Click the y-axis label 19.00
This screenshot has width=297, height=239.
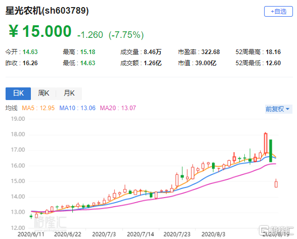tap(18, 119)
